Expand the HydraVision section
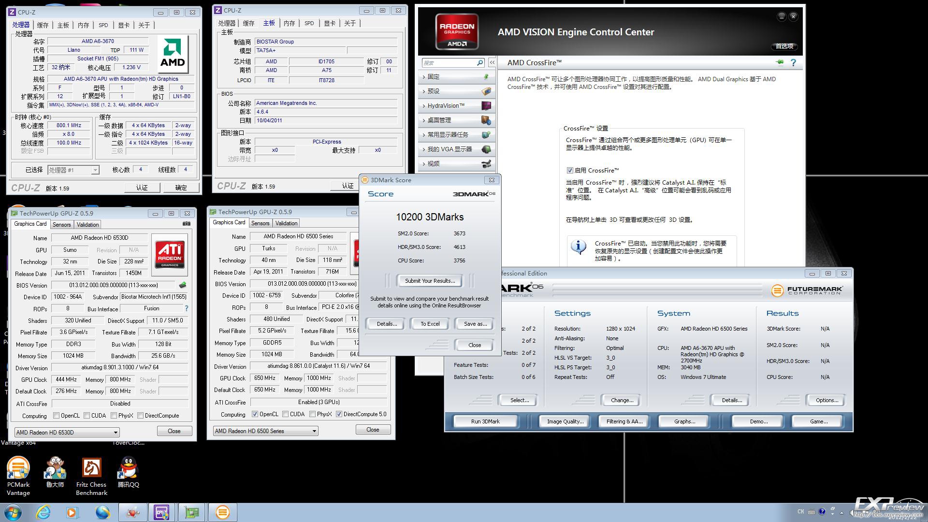This screenshot has width=928, height=522. pos(456,106)
